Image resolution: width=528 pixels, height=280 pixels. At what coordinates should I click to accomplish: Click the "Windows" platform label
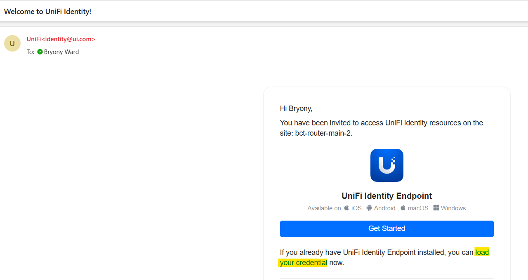click(453, 208)
